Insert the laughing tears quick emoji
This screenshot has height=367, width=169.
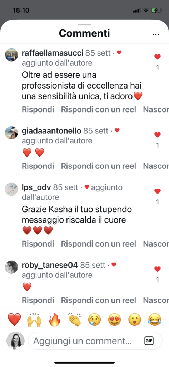(x=154, y=319)
